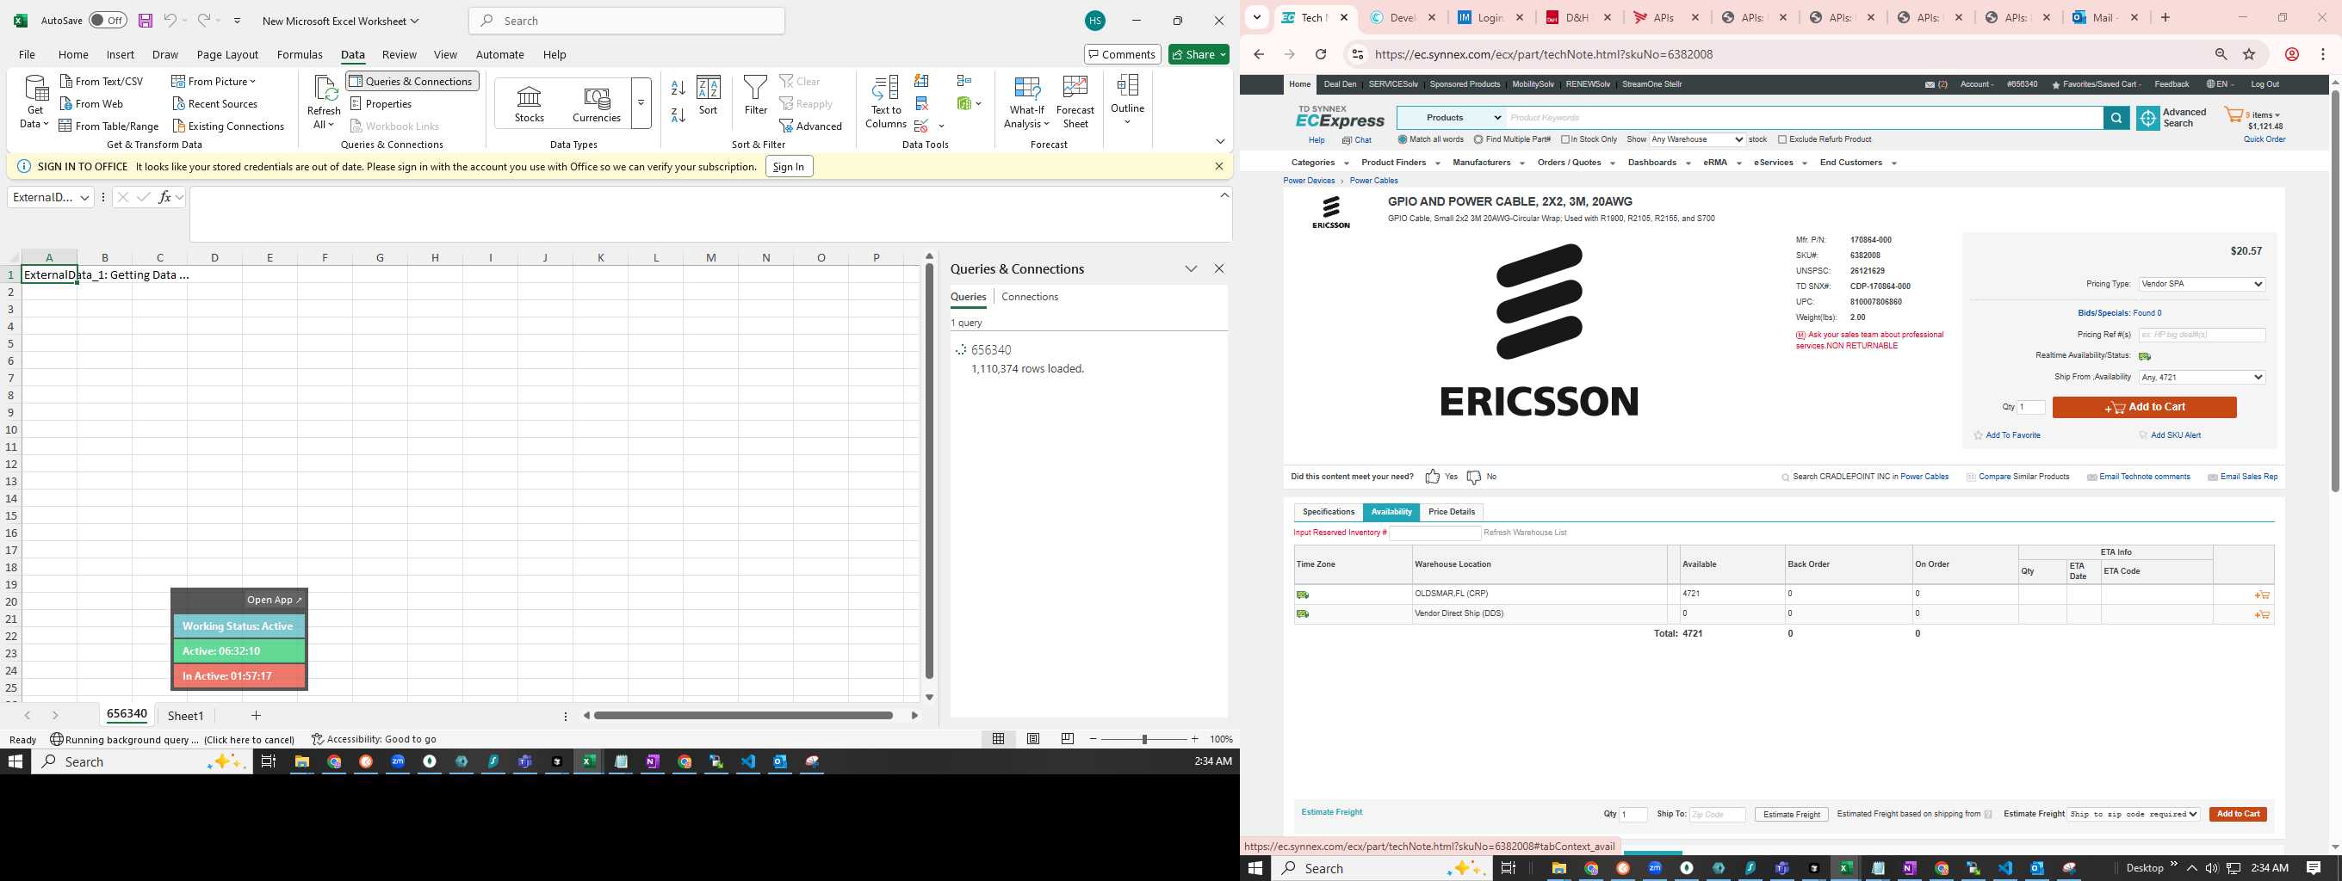2342x881 pixels.
Task: Toggle Queries & Connections pane button
Action: pos(412,82)
